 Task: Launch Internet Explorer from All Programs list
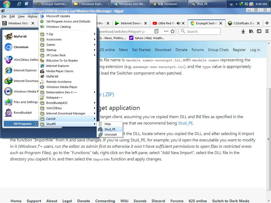point(67,66)
